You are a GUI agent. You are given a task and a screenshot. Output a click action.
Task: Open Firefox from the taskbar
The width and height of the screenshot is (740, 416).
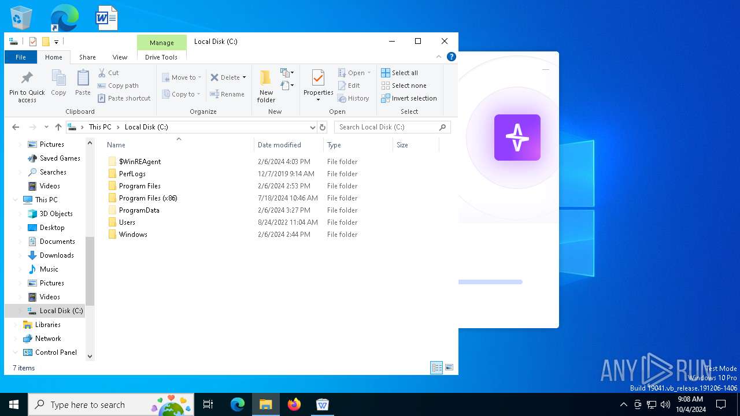click(294, 404)
